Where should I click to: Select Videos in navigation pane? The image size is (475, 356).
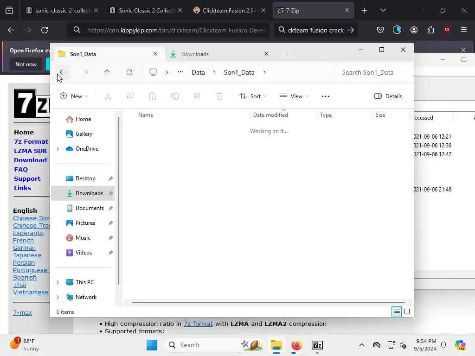(83, 253)
